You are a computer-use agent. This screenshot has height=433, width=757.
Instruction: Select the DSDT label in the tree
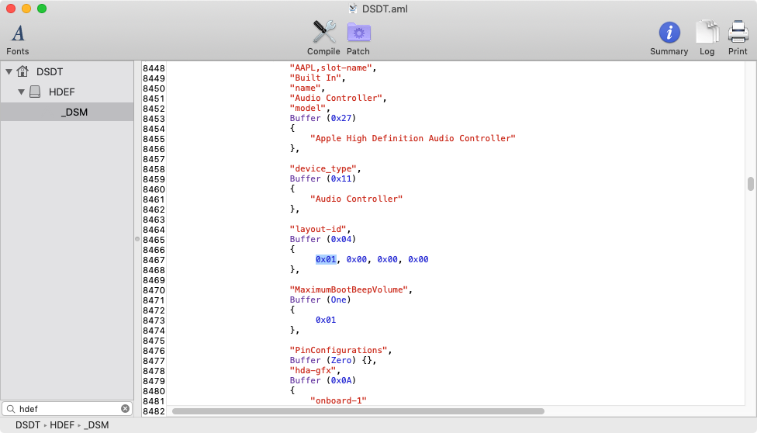pyautogui.click(x=50, y=71)
